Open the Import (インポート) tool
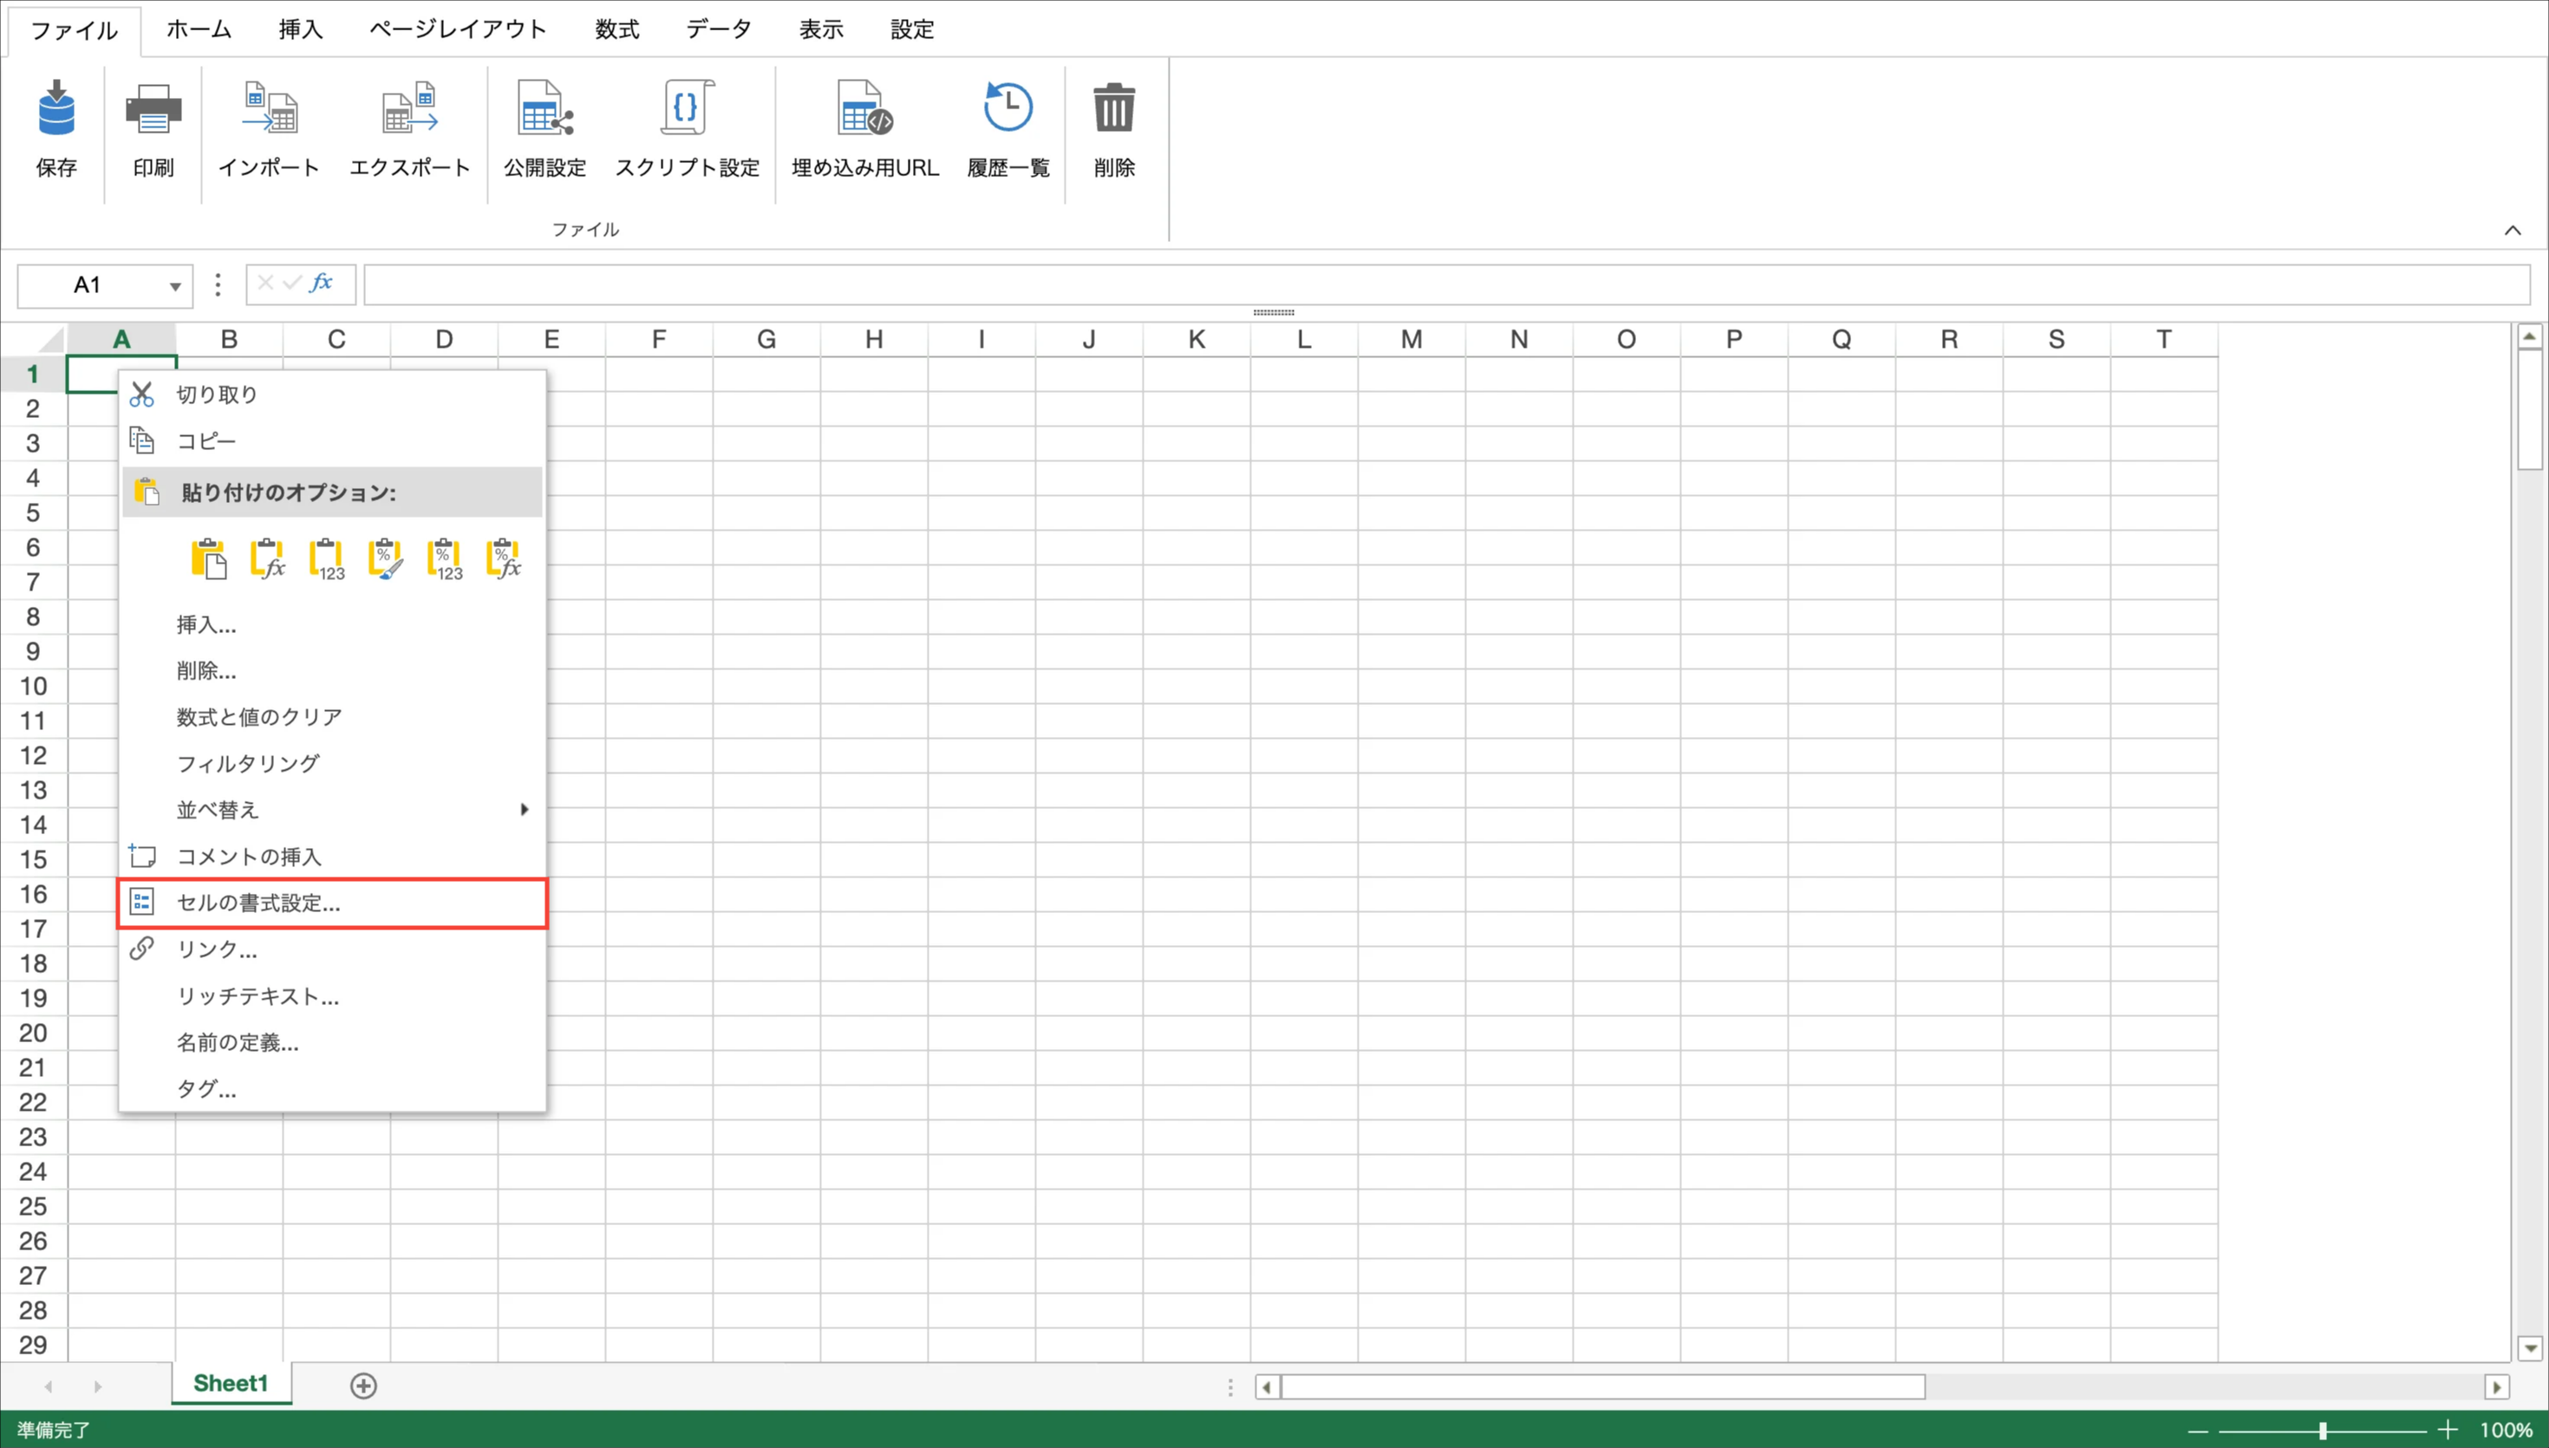This screenshot has width=2549, height=1448. tap(270, 109)
